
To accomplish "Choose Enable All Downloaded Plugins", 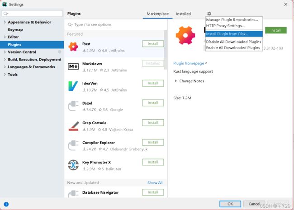I will click(234, 48).
